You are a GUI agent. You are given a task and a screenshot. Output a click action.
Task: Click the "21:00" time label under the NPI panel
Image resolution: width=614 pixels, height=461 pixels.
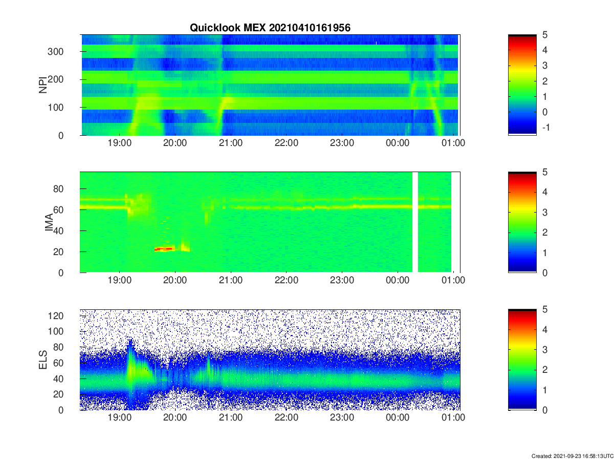[x=231, y=144]
